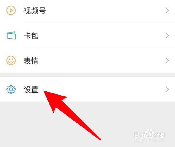The image size is (175, 147).
Task: Tap empty middle space of 卡包 row
Action: pyautogui.click(x=100, y=36)
